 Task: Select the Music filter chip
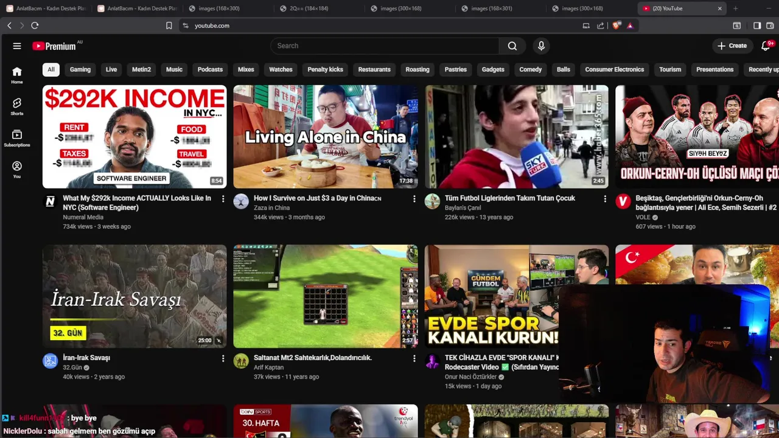pyautogui.click(x=174, y=69)
